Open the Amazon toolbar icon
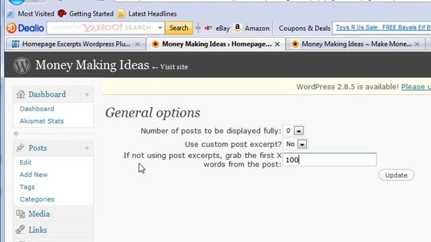431x242 pixels. (x=238, y=28)
